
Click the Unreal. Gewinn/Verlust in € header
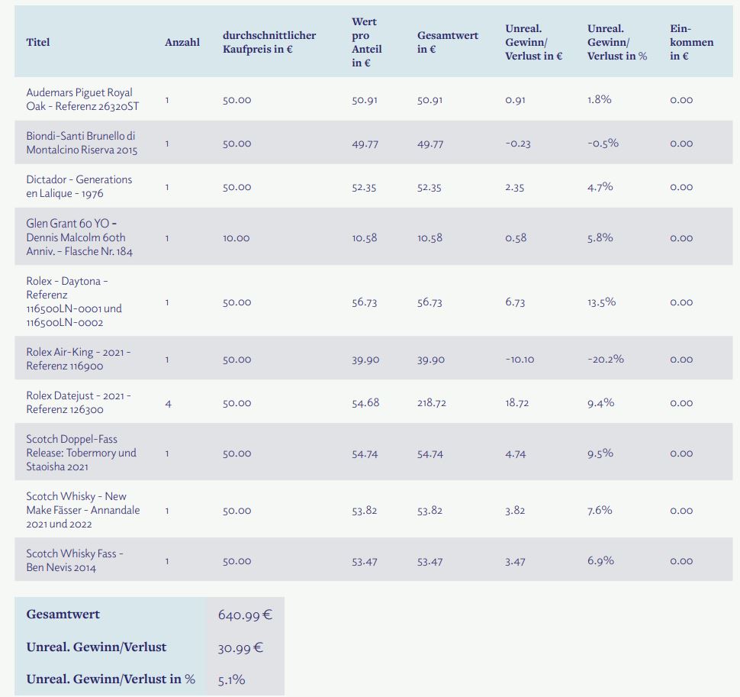(x=533, y=42)
